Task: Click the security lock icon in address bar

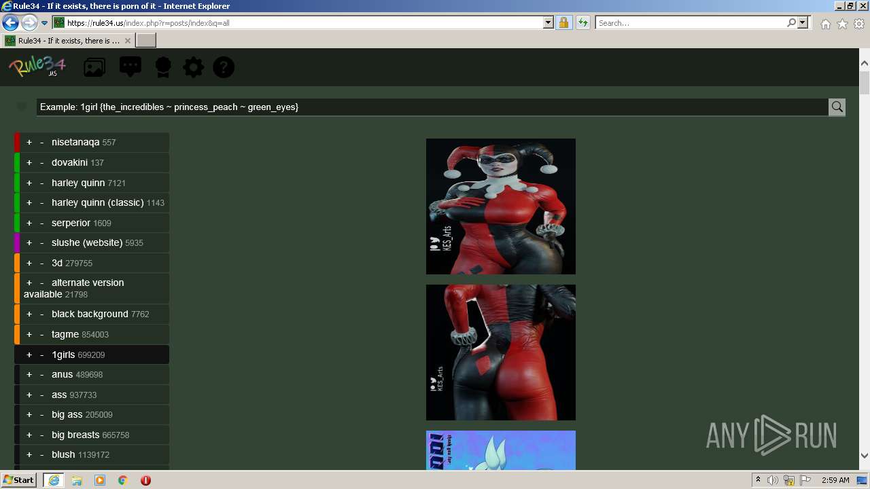Action: pyautogui.click(x=563, y=22)
